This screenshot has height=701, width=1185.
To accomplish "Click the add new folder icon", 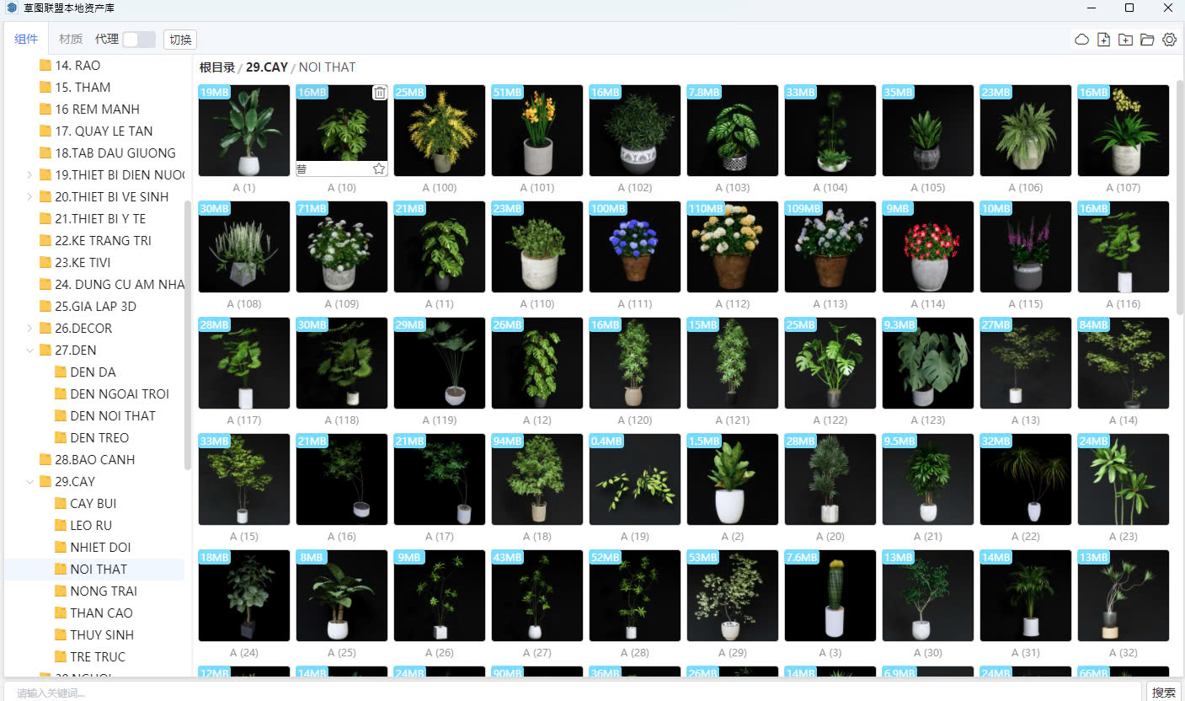I will [x=1125, y=40].
